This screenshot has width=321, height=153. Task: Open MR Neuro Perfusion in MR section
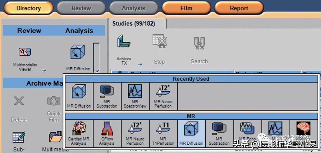(135, 133)
